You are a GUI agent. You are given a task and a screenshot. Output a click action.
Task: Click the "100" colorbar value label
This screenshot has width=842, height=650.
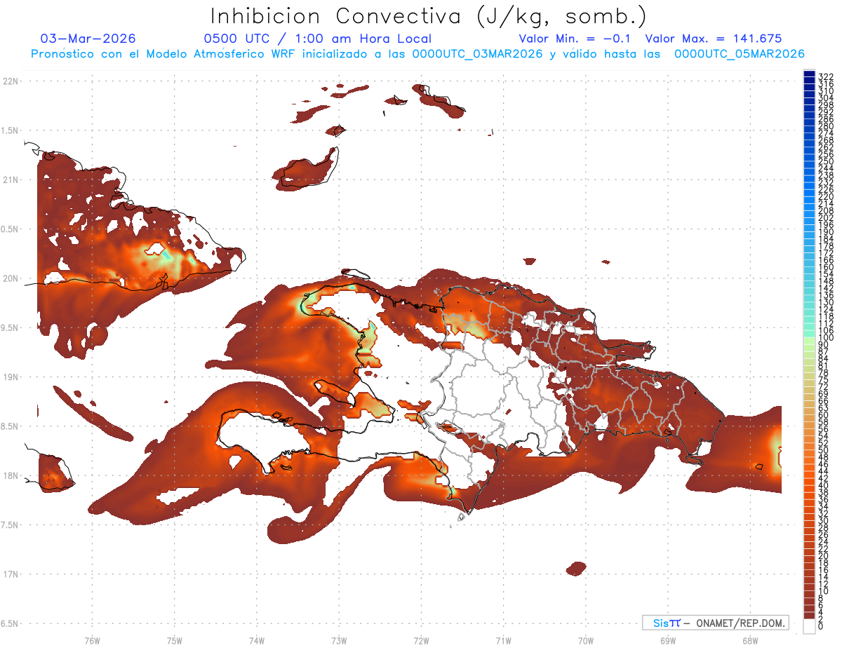[x=826, y=338]
